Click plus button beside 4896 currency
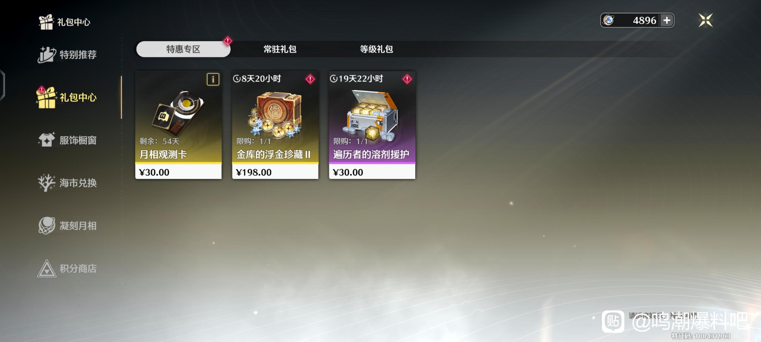The height and width of the screenshot is (342, 761). [666, 20]
